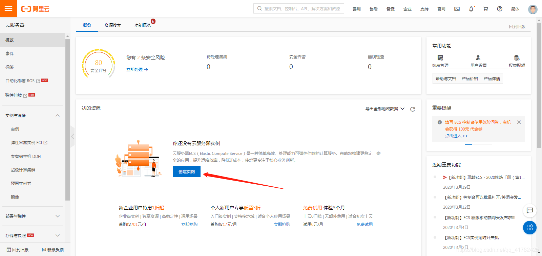Open the 企业 top menu

click(x=408, y=9)
